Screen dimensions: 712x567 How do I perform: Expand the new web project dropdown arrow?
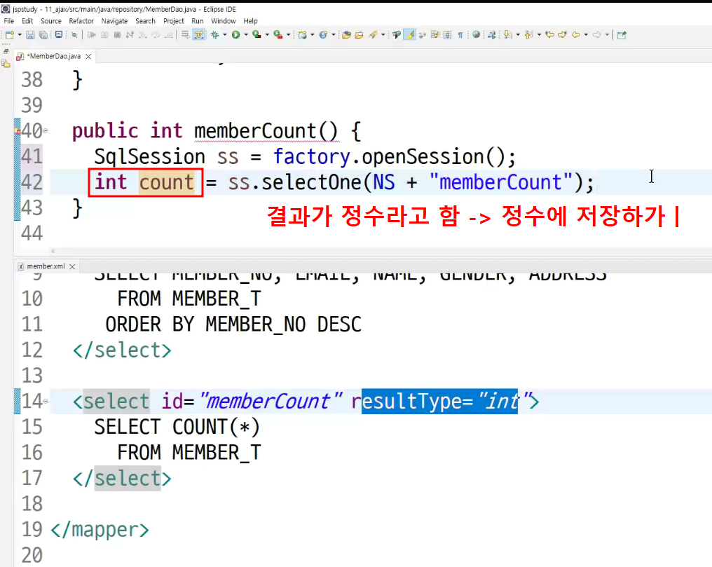coord(313,34)
